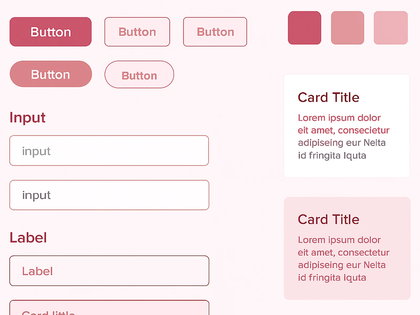Click the third rectangular outlined Button
The width and height of the screenshot is (420, 315).
click(215, 31)
